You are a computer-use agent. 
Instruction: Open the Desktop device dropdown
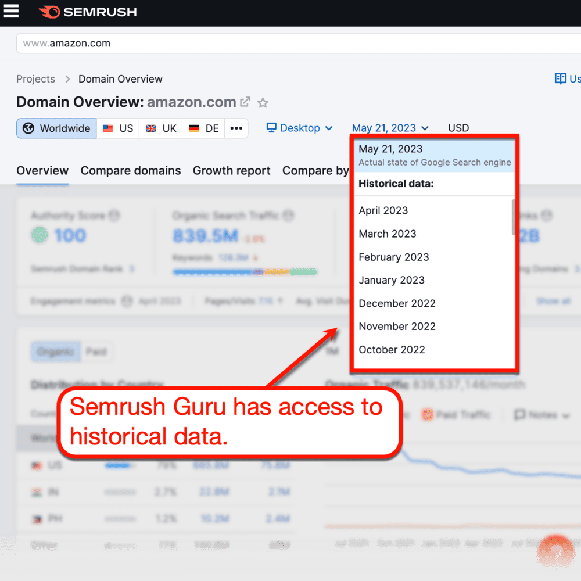tap(300, 128)
